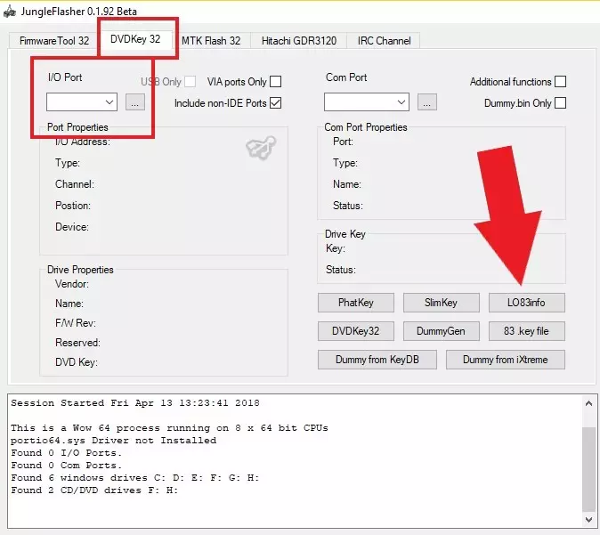The height and width of the screenshot is (535, 600).
Task: Click the JungleFlasher title bar app icon
Action: [10, 11]
